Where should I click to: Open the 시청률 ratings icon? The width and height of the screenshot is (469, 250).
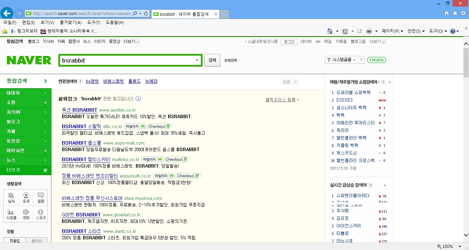pos(11,214)
